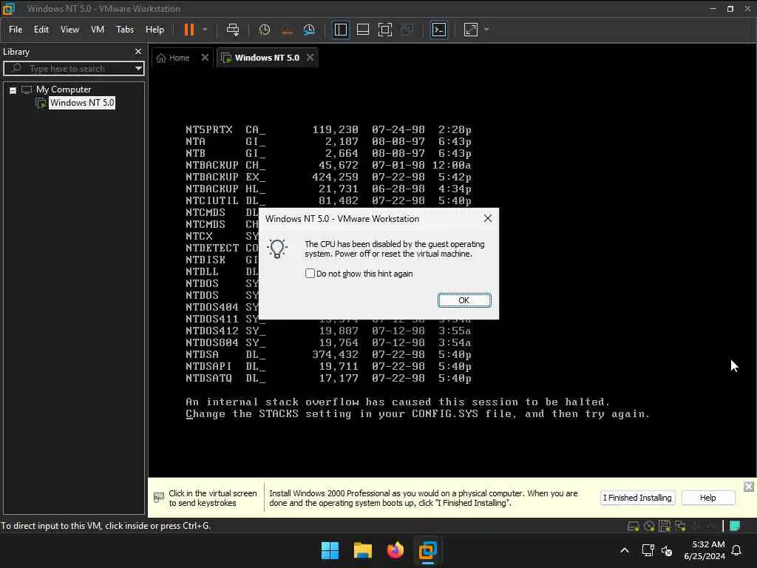This screenshot has width=757, height=568.
Task: Open the Tabs menu
Action: point(124,30)
